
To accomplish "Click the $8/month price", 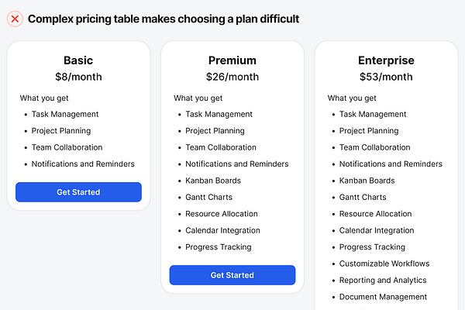I will (78, 77).
